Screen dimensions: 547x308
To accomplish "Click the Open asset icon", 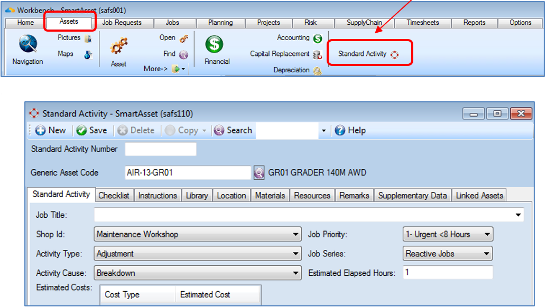I will [184, 38].
